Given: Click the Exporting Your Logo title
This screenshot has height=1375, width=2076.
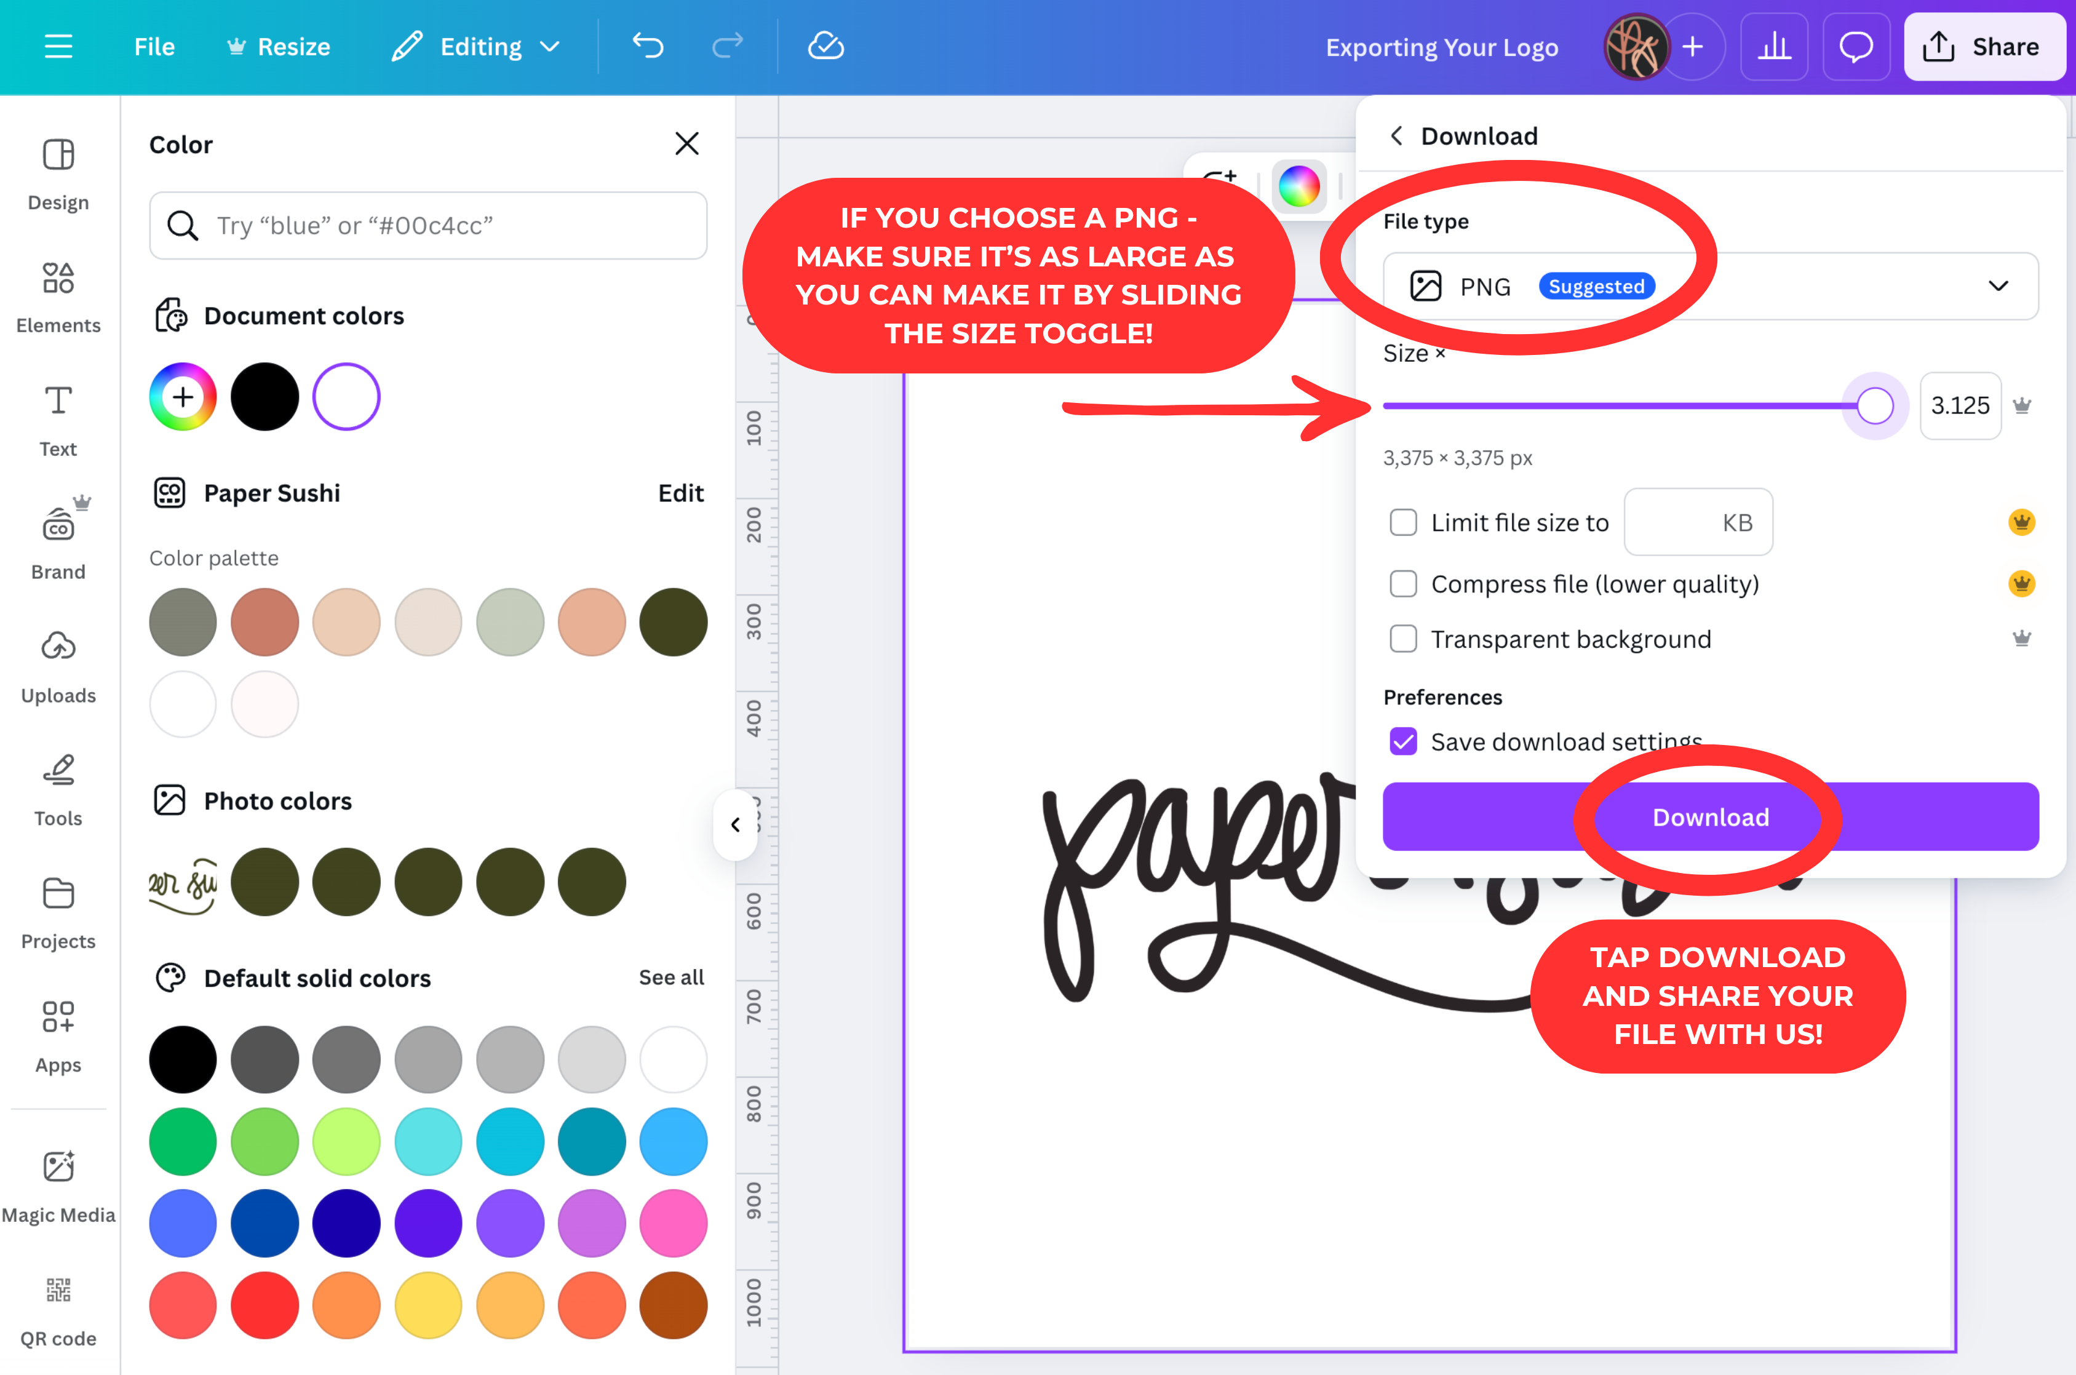Looking at the screenshot, I should (1441, 47).
